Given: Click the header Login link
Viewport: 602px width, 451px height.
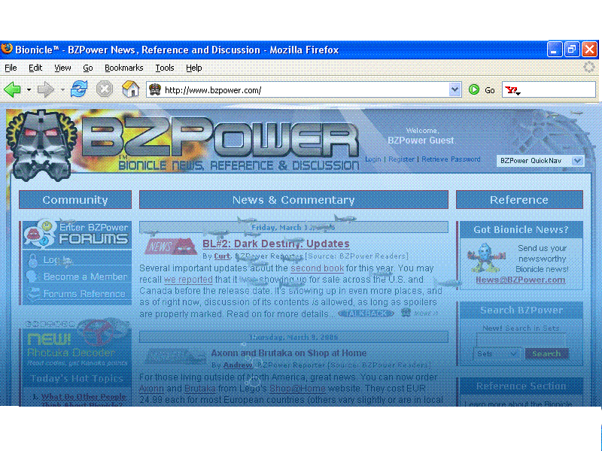Looking at the screenshot, I should click(372, 159).
